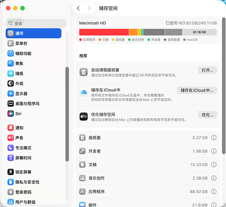Click the Macintosh HD disk name
This screenshot has height=207, width=226.
pos(93,23)
